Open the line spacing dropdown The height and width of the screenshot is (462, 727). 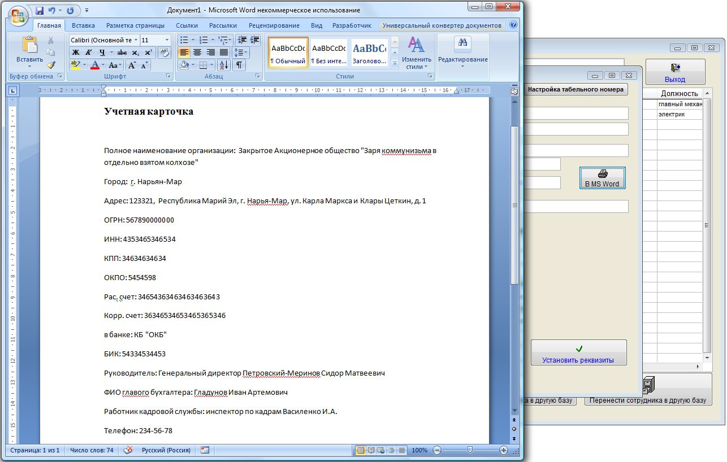pos(241,53)
